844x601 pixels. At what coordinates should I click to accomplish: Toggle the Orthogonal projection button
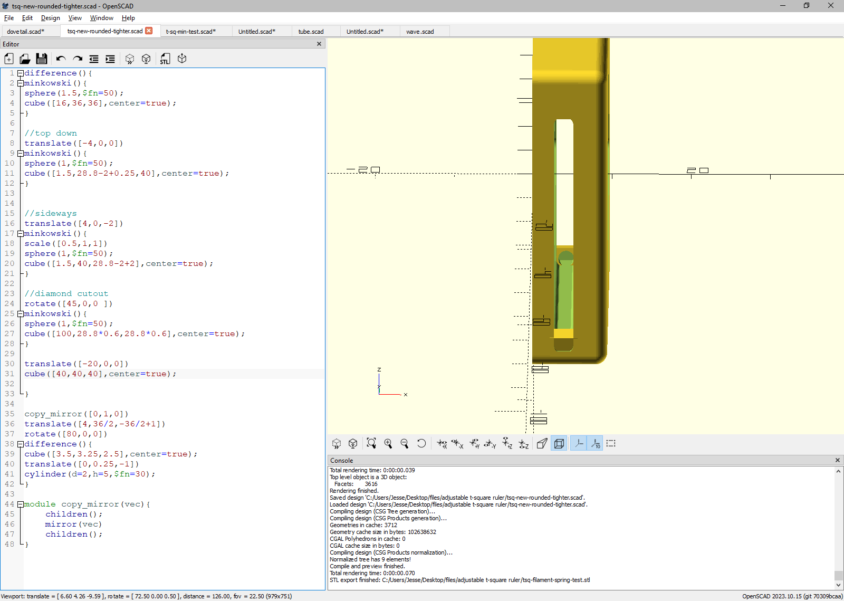(559, 444)
